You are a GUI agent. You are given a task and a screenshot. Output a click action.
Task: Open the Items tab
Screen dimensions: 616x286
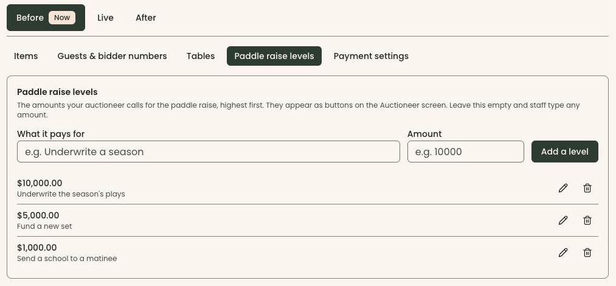point(26,56)
